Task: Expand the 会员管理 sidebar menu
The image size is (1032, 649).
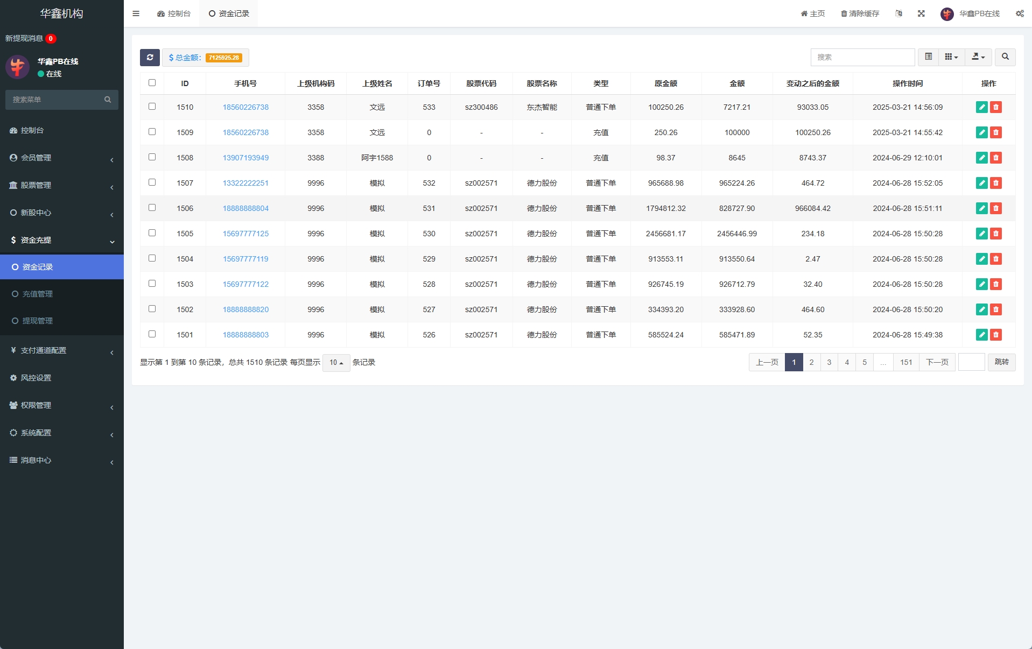Action: point(61,158)
